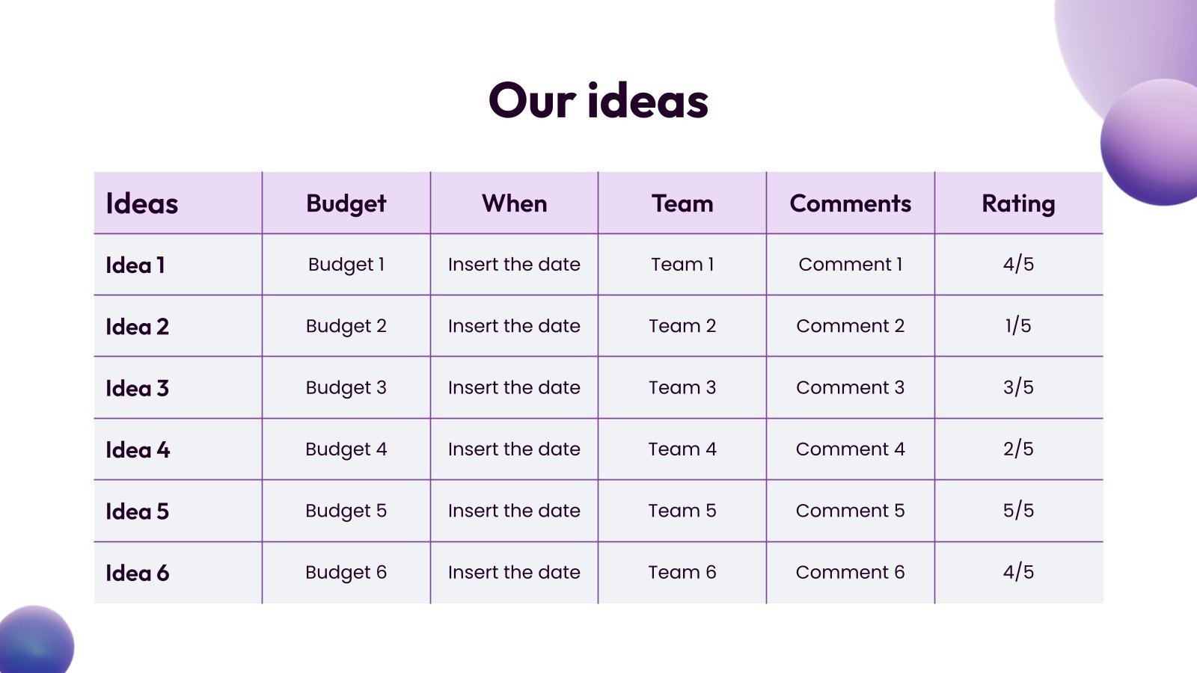Click the 'Idea 4' row label
The width and height of the screenshot is (1197, 673).
coord(138,449)
